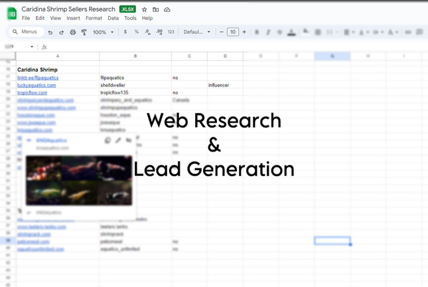Viewport: 428px width, 287px height.
Task: Open the tropicflow.com link
Action: click(33, 92)
